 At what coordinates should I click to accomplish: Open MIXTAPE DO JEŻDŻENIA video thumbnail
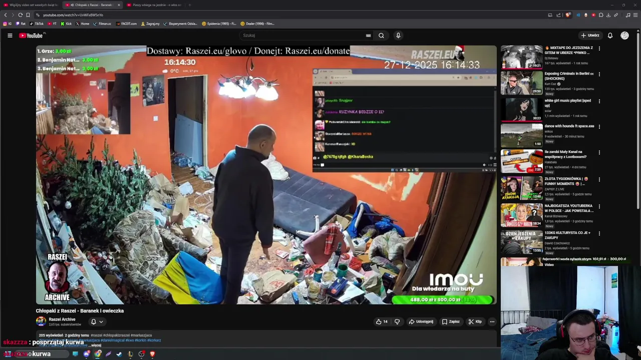(x=522, y=56)
